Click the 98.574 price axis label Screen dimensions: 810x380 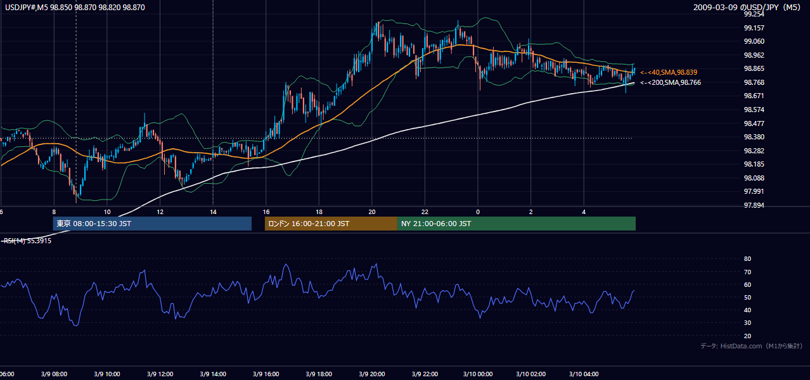[x=754, y=110]
